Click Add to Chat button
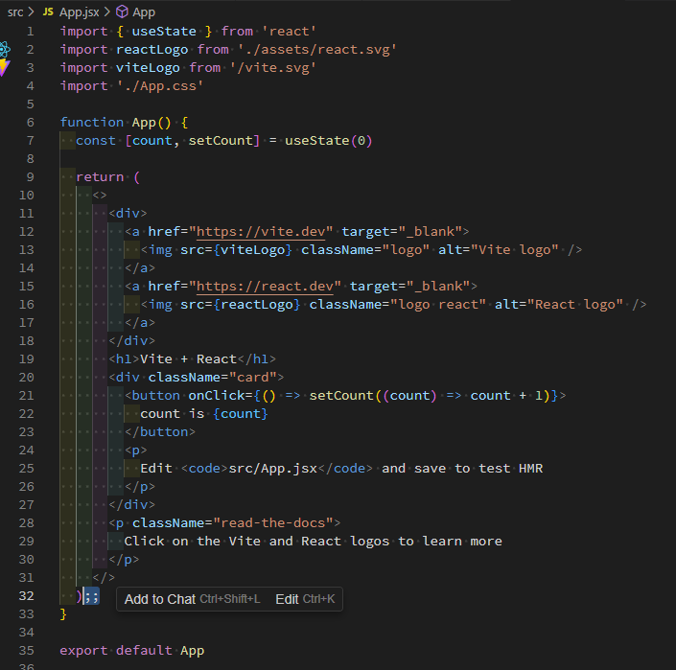 [x=193, y=599]
